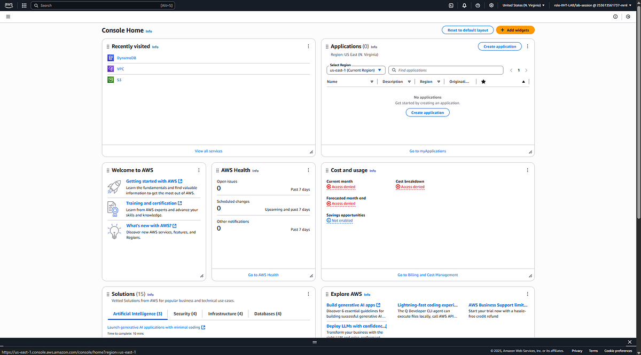This screenshot has width=641, height=355.
Task: Open the notifications bell
Action: [x=464, y=5]
